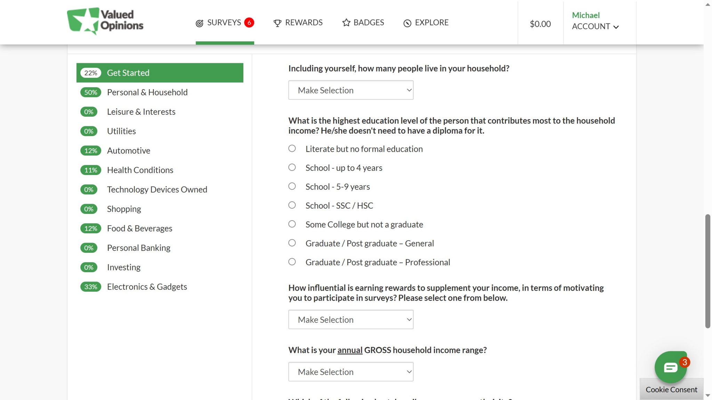The height and width of the screenshot is (400, 712).
Task: Select the Rewards trophy icon
Action: 277,23
